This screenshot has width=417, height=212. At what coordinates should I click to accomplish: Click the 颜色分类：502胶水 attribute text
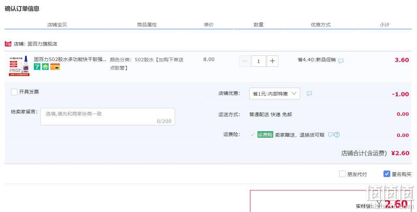(x=147, y=64)
